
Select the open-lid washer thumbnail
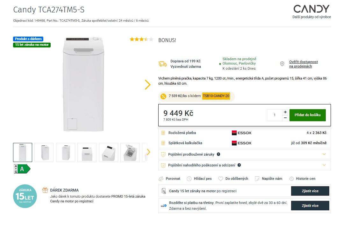130,152
